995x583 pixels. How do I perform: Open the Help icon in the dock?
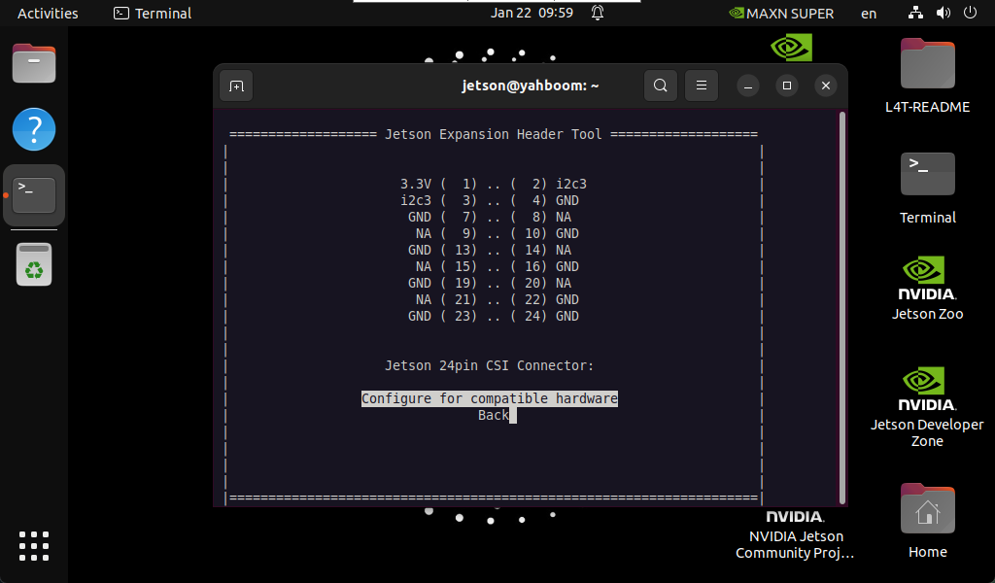coord(34,129)
